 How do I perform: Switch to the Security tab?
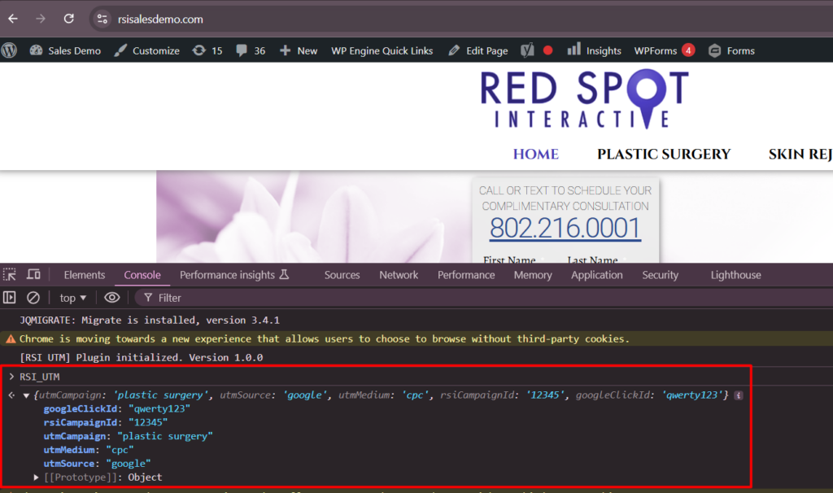click(661, 275)
